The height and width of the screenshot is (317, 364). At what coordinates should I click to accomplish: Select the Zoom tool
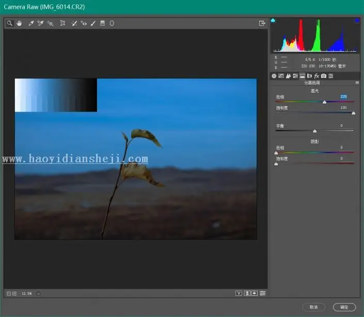click(9, 23)
